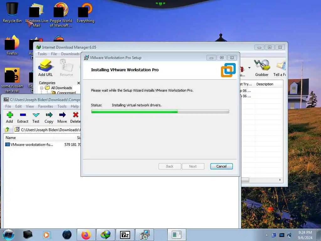Click the disabled Next button in VMware Setup

tap(193, 166)
